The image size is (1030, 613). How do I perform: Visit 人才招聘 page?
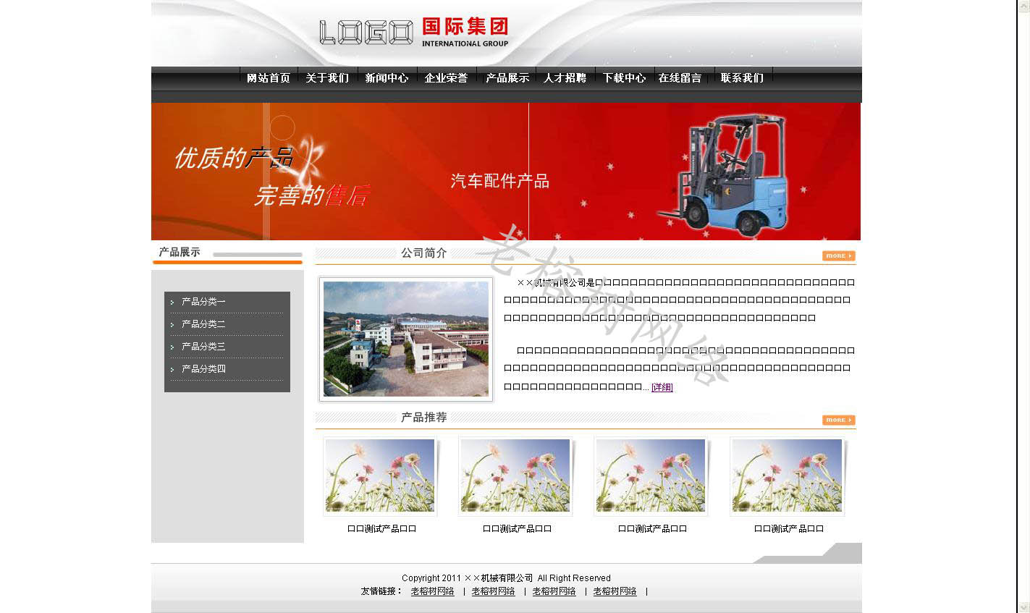point(565,78)
